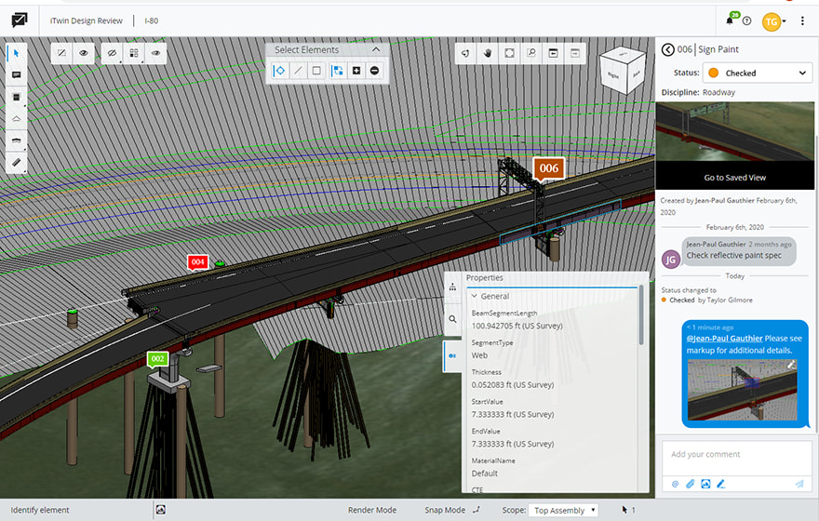Select the arrow selection tool
The width and height of the screenshot is (819, 521).
pos(16,53)
